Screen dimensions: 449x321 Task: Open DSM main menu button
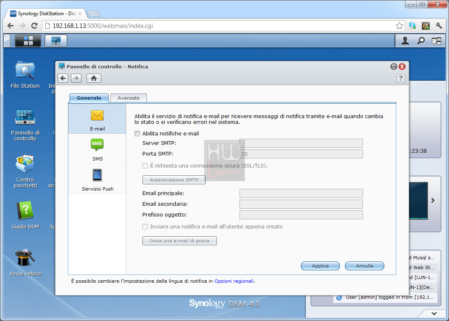(x=28, y=41)
